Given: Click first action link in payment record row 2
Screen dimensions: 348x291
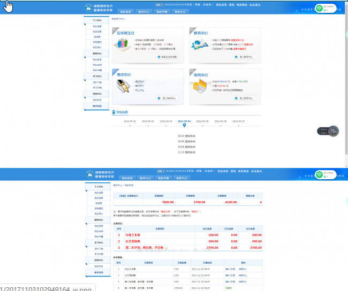Looking at the screenshot, I should tap(230, 275).
